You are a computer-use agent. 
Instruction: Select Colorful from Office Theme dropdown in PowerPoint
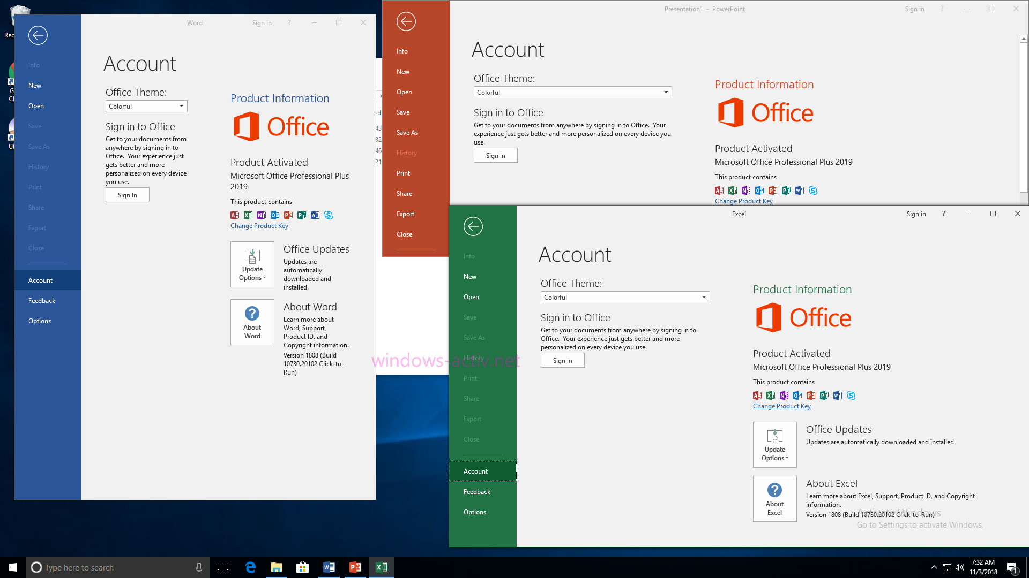tap(572, 92)
